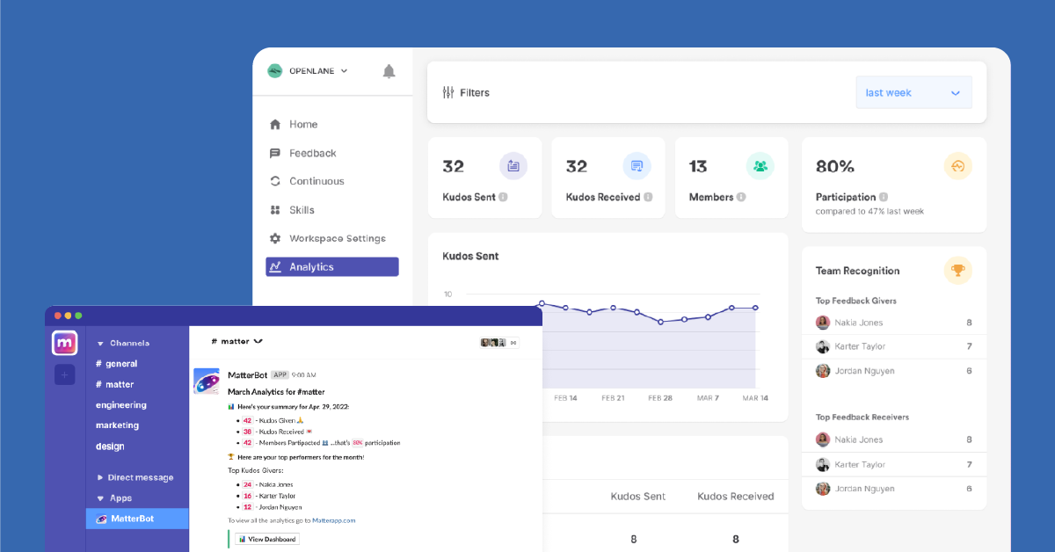Click the Kudos Received card icon

637,166
